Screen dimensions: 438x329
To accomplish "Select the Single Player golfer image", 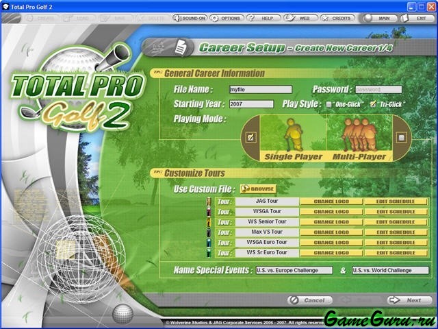I will click(x=294, y=134).
